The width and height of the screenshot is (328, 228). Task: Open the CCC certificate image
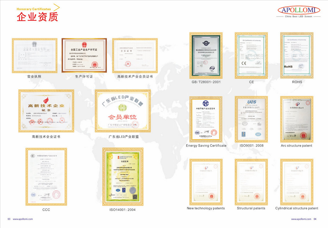pyautogui.click(x=46, y=177)
